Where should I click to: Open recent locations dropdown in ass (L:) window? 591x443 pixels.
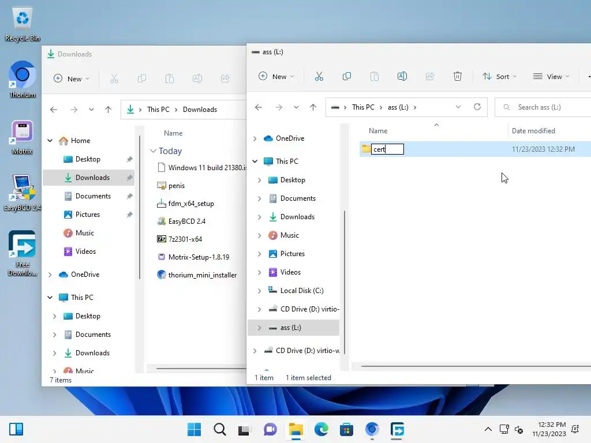(x=296, y=107)
